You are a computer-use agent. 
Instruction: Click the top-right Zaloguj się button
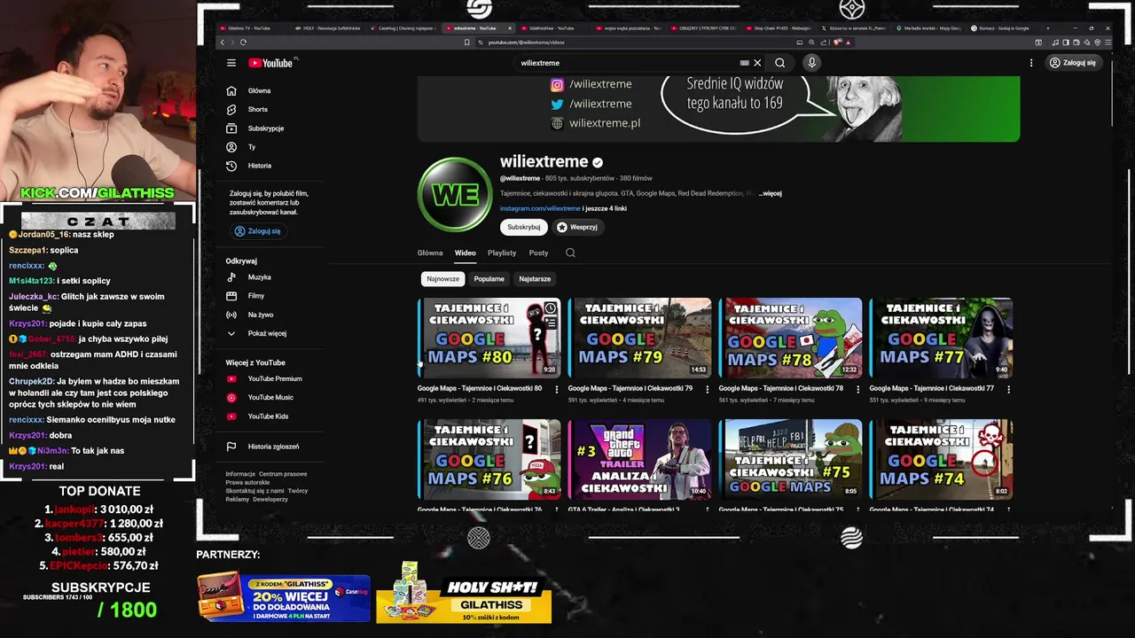pyautogui.click(x=1072, y=63)
